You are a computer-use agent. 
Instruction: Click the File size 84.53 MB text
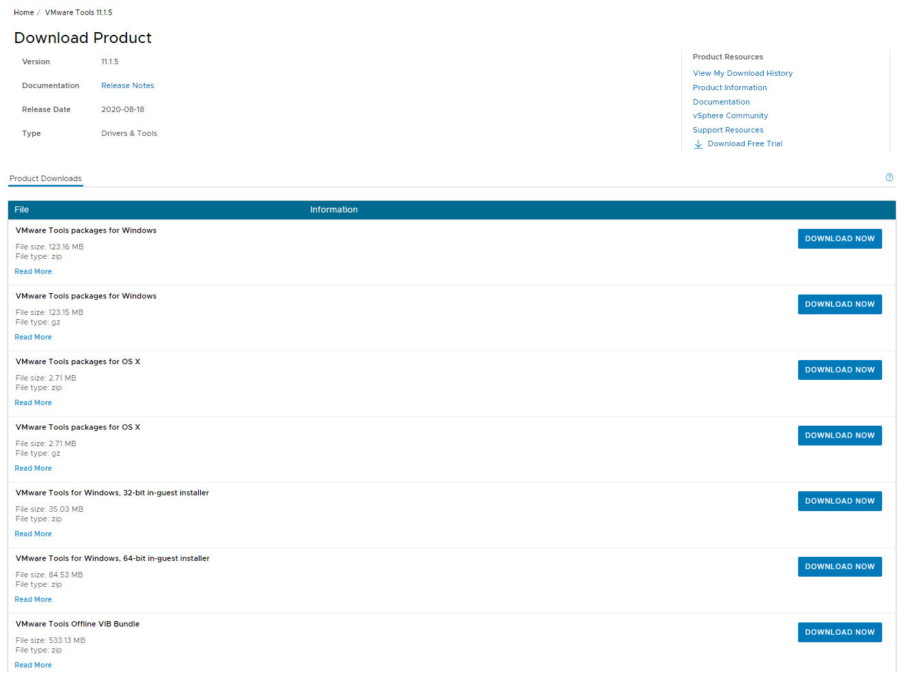pyautogui.click(x=49, y=575)
